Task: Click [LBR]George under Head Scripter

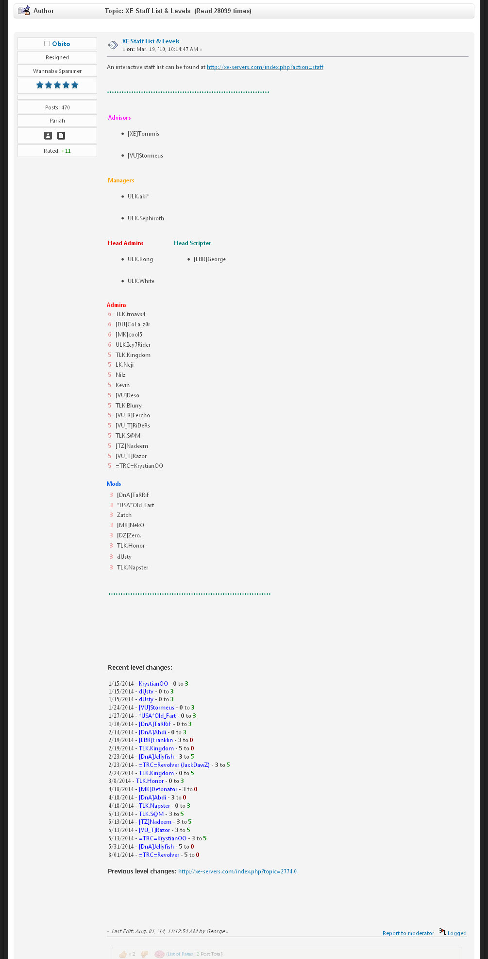Action: click(x=210, y=259)
